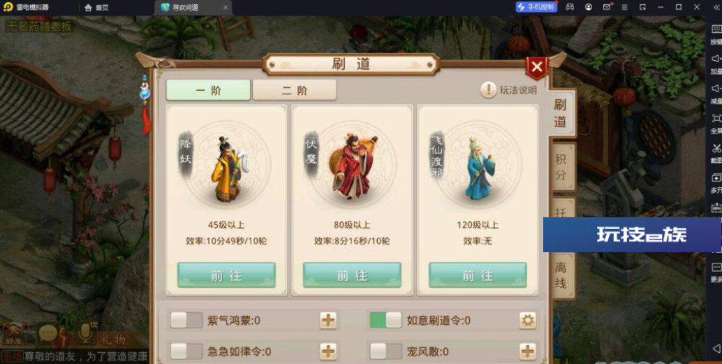
Task: Open the emulator hamburger menu
Action: (624, 7)
